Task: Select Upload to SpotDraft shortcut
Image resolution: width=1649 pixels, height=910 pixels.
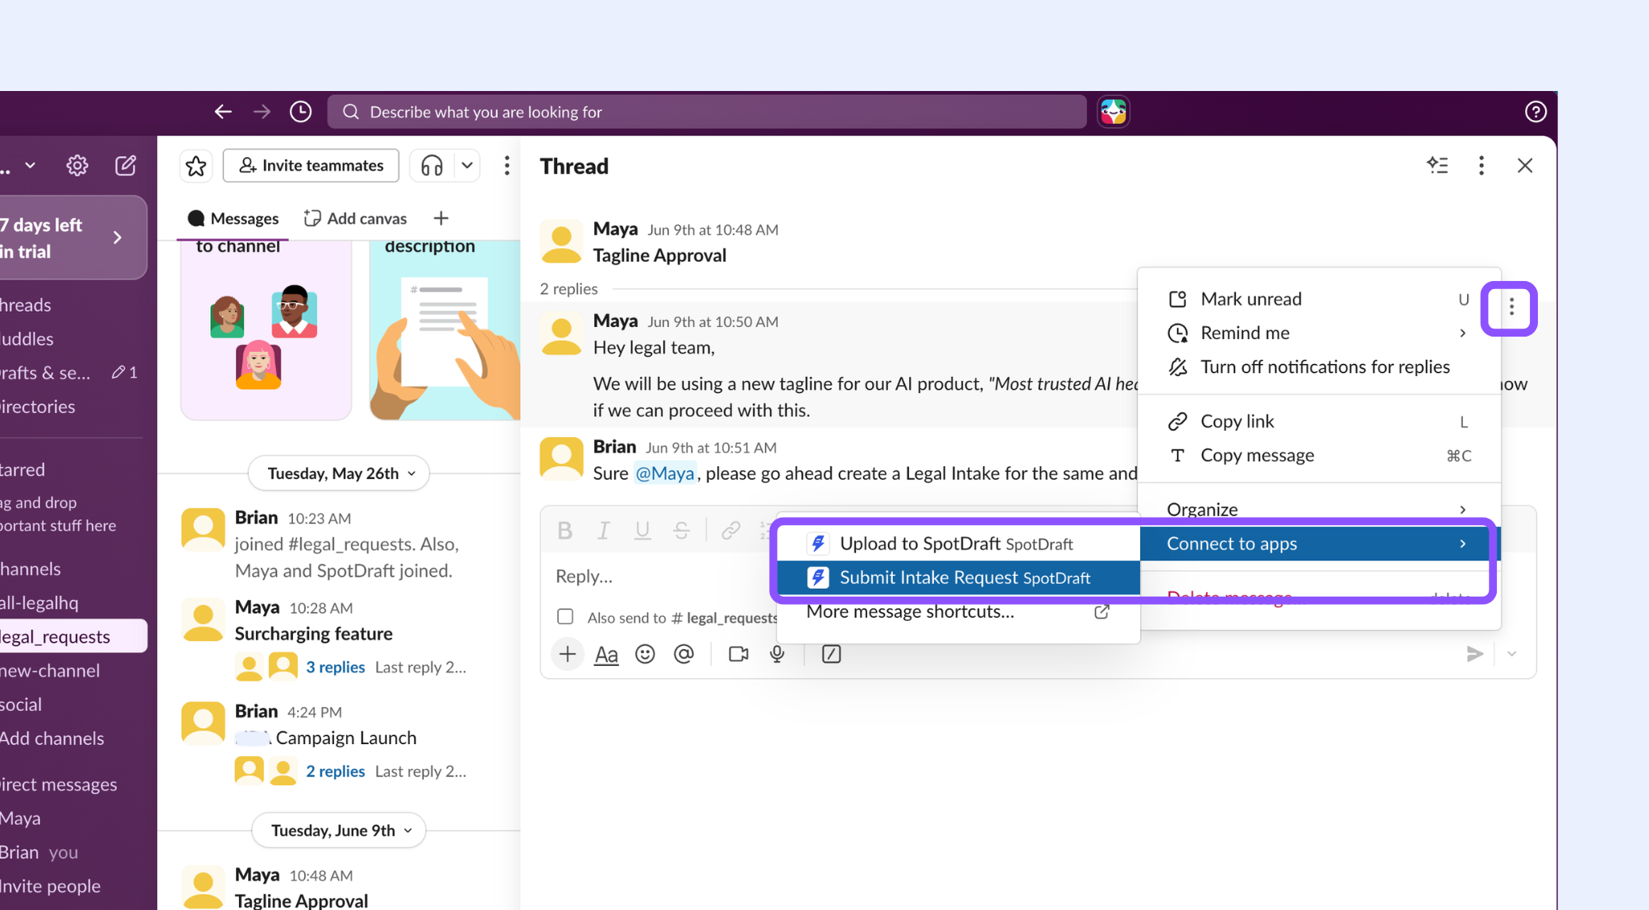Action: click(x=958, y=544)
